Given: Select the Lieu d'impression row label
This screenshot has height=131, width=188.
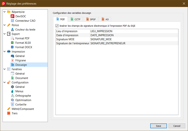Looking at the screenshot, I should (67, 31).
